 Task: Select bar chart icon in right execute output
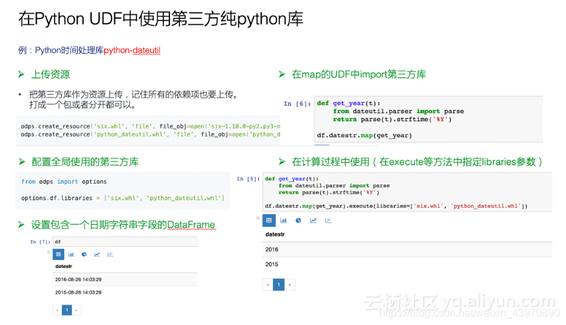(284, 220)
